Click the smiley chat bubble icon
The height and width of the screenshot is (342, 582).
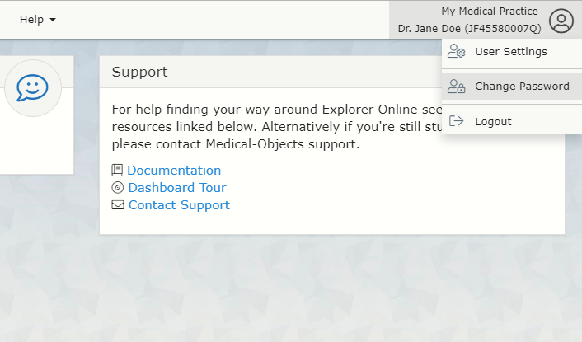(x=33, y=88)
